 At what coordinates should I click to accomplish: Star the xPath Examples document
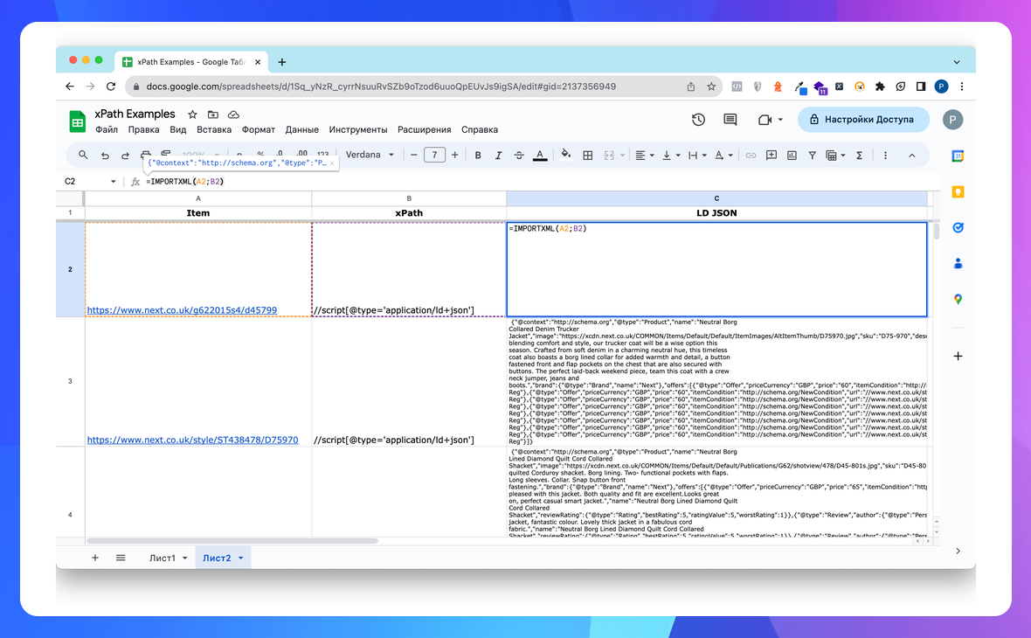192,114
